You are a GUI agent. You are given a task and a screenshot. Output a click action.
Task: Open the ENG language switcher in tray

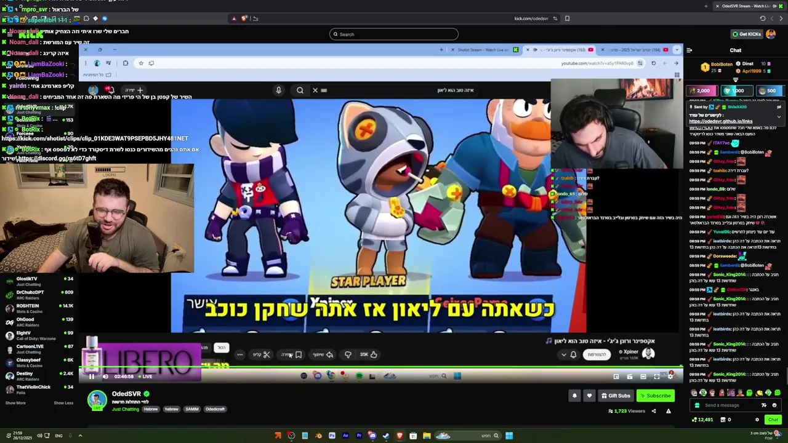(58, 436)
